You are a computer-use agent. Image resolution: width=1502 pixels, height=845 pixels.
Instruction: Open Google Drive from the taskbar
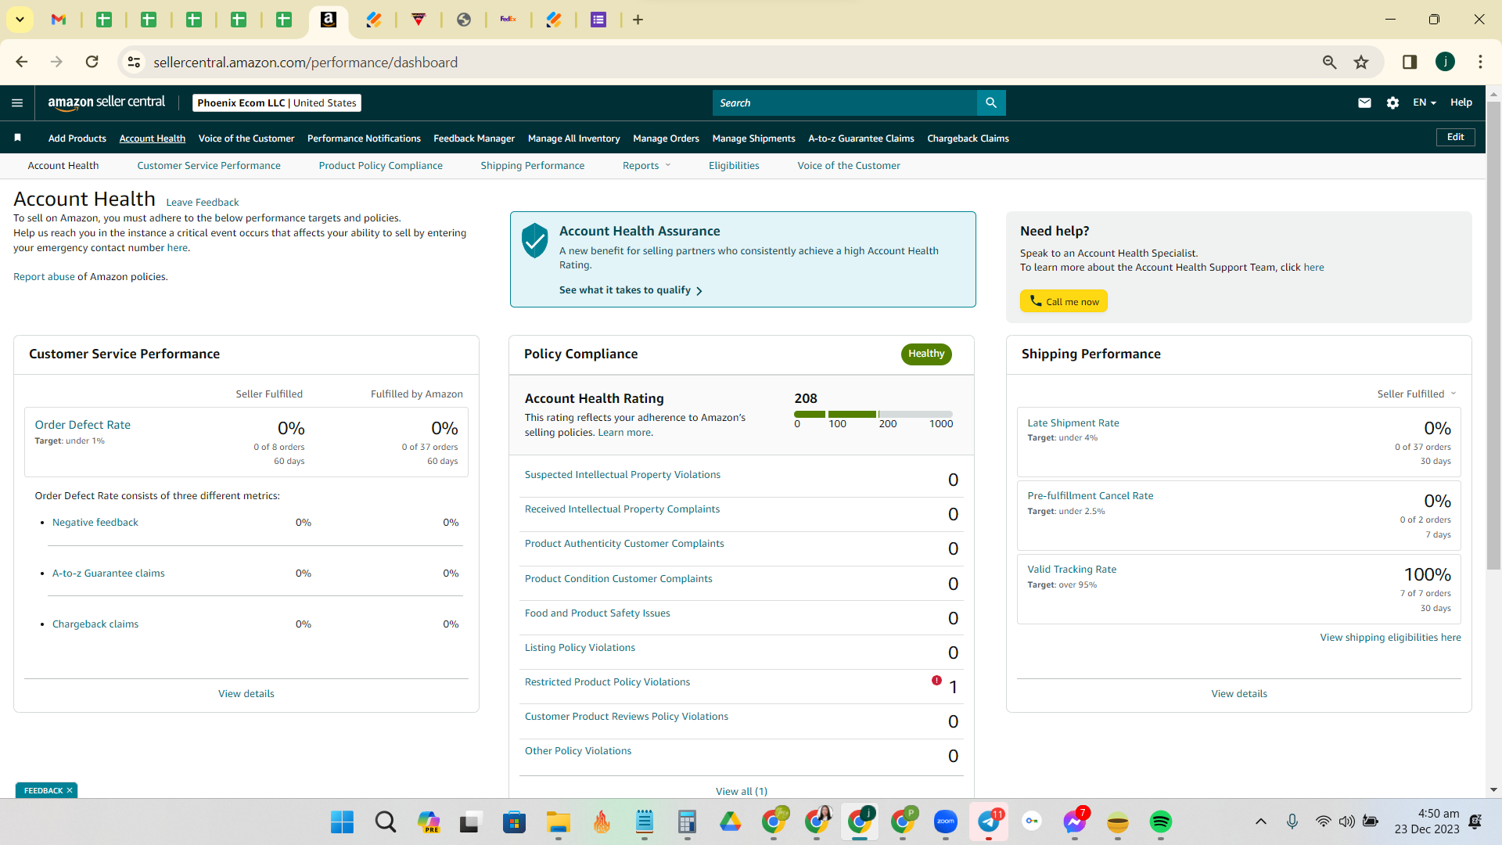(730, 822)
